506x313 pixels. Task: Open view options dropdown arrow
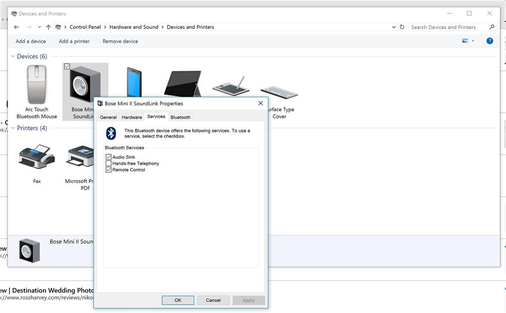pyautogui.click(x=473, y=41)
